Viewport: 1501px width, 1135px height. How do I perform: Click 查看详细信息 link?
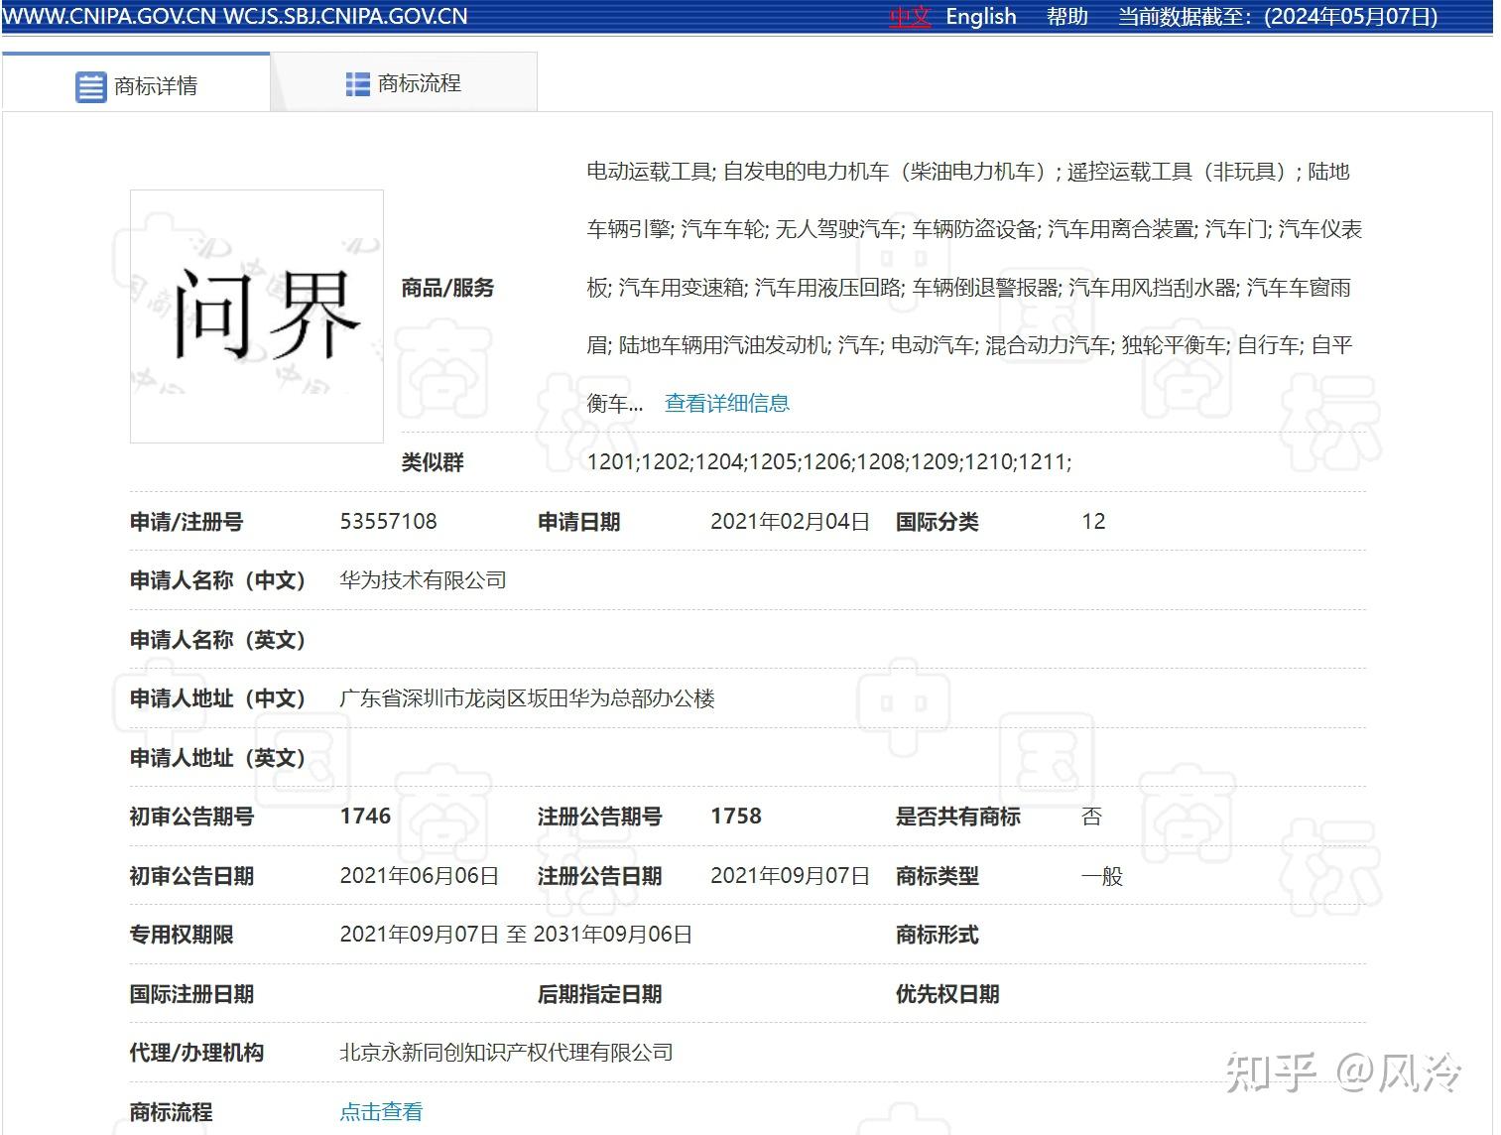tap(727, 403)
